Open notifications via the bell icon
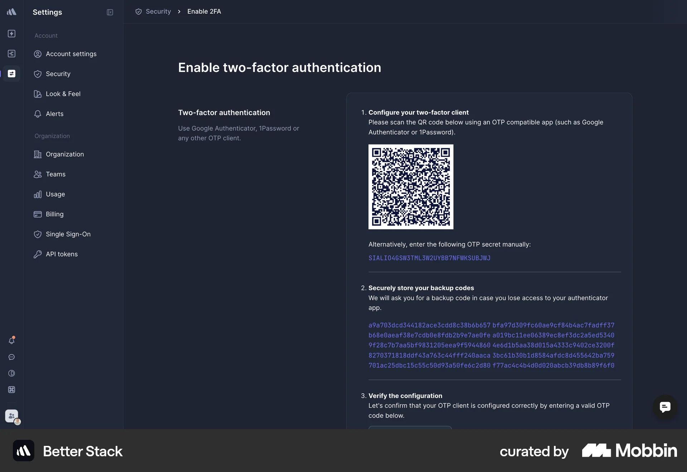Image resolution: width=687 pixels, height=472 pixels. pos(12,341)
